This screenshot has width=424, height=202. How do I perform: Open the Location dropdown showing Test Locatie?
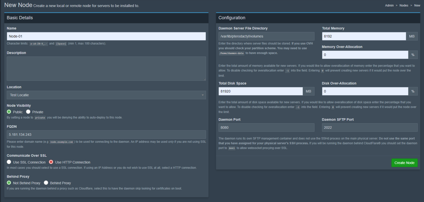pos(106,95)
